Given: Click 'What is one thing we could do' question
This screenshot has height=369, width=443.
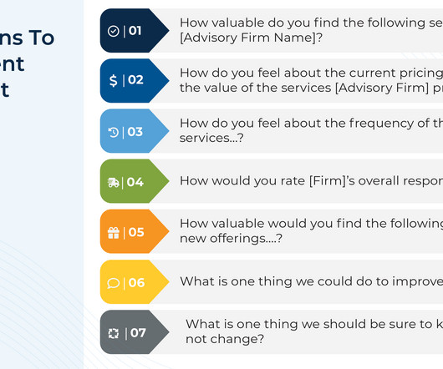Looking at the screenshot, I should 311,281.
